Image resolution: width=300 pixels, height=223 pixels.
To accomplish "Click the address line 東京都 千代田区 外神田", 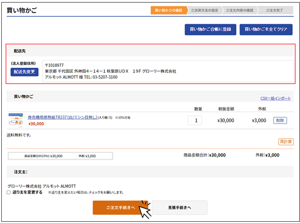I will (111, 71).
